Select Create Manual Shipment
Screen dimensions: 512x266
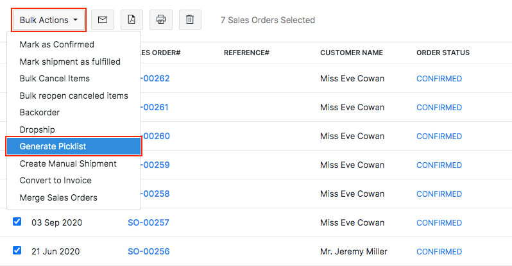click(x=68, y=163)
